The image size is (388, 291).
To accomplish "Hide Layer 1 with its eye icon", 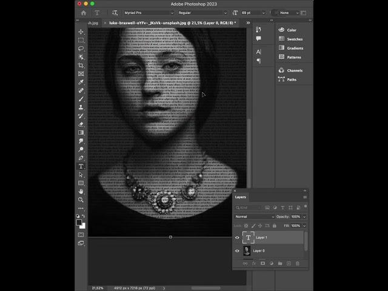I will pos(237,238).
